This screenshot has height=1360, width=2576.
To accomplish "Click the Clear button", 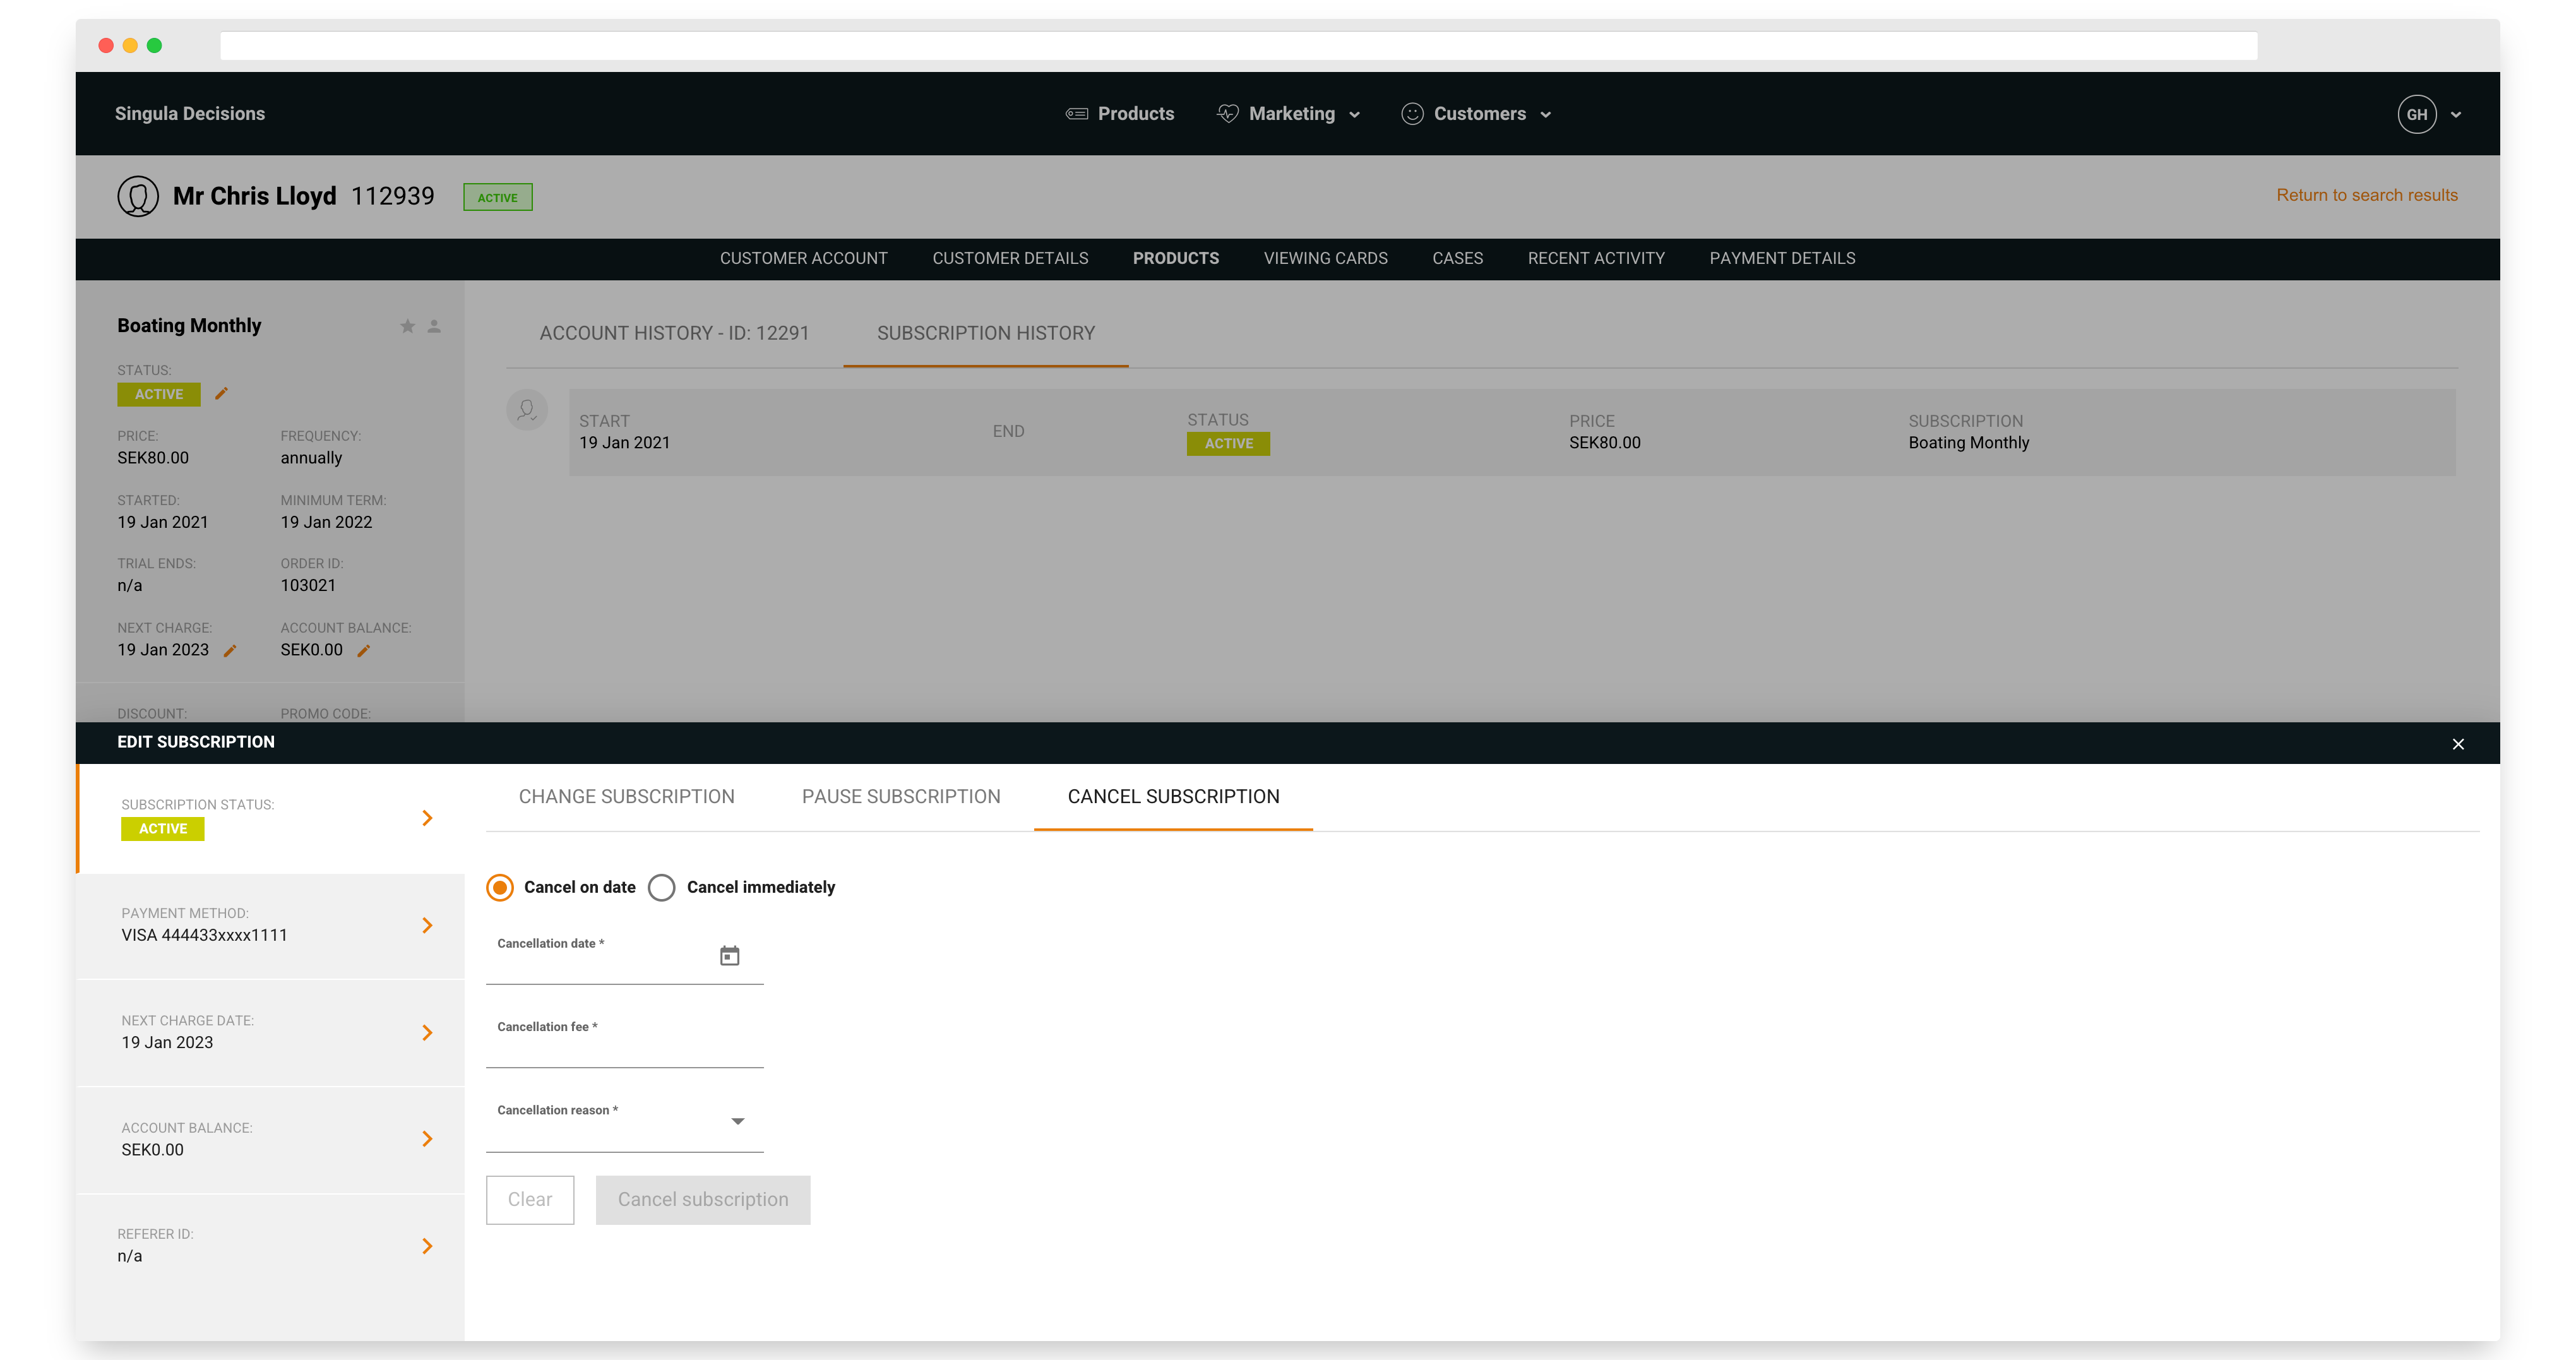I will pos(529,1199).
